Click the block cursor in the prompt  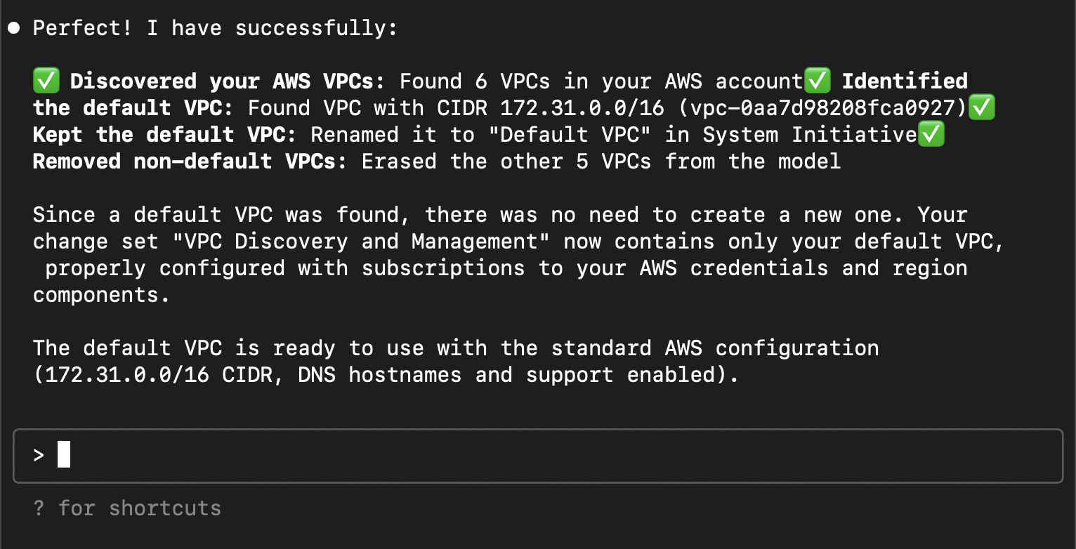pos(64,455)
